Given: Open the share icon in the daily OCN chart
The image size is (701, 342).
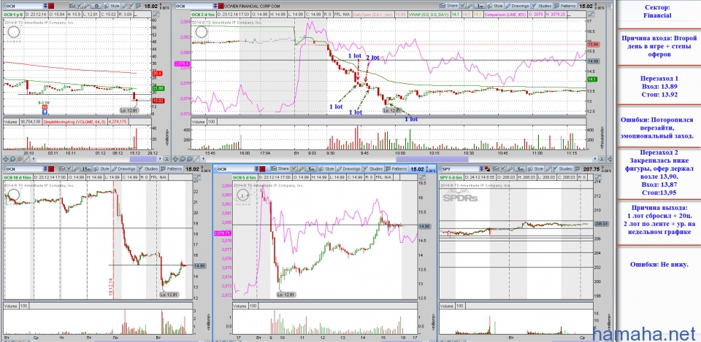Looking at the screenshot, I should click(x=72, y=6).
